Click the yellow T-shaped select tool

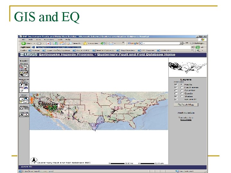tap(21, 102)
